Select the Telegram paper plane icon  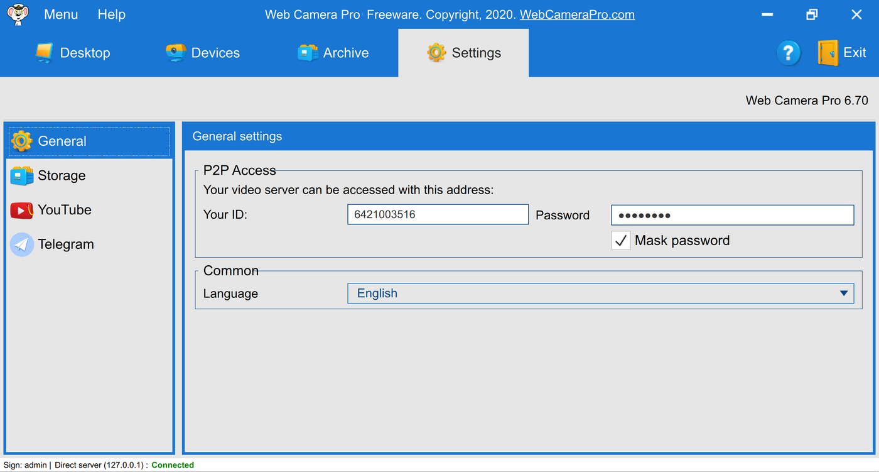click(21, 244)
